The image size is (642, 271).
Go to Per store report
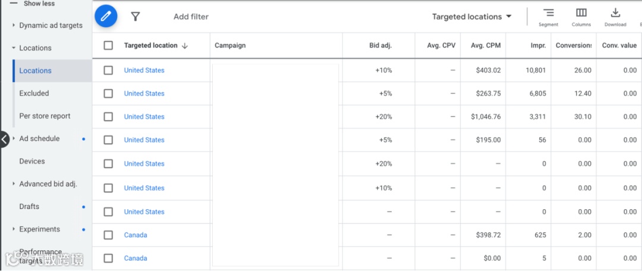(45, 116)
